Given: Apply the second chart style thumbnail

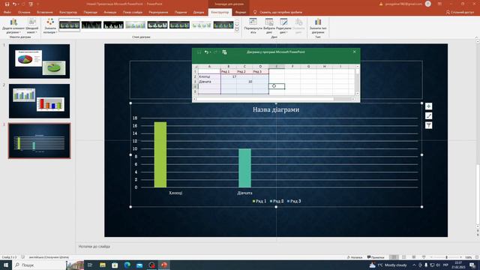Looking at the screenshot, I should (x=91, y=25).
